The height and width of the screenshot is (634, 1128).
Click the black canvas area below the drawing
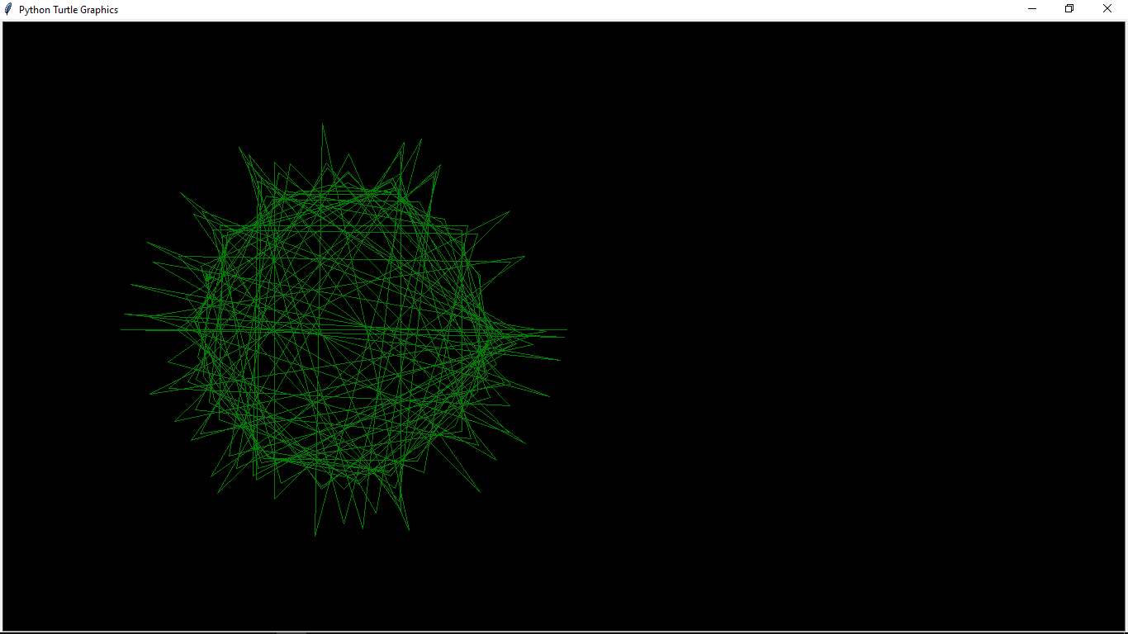pos(347,586)
